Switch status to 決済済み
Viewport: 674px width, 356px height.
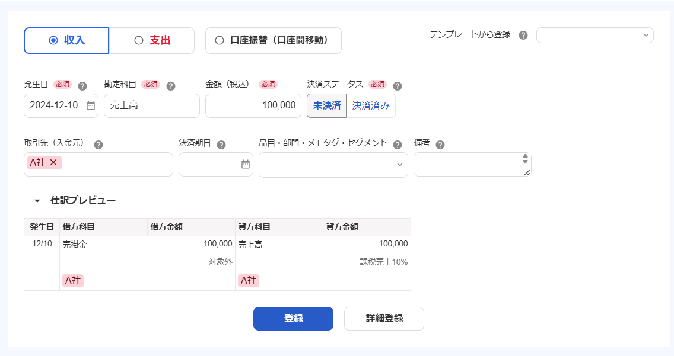371,105
